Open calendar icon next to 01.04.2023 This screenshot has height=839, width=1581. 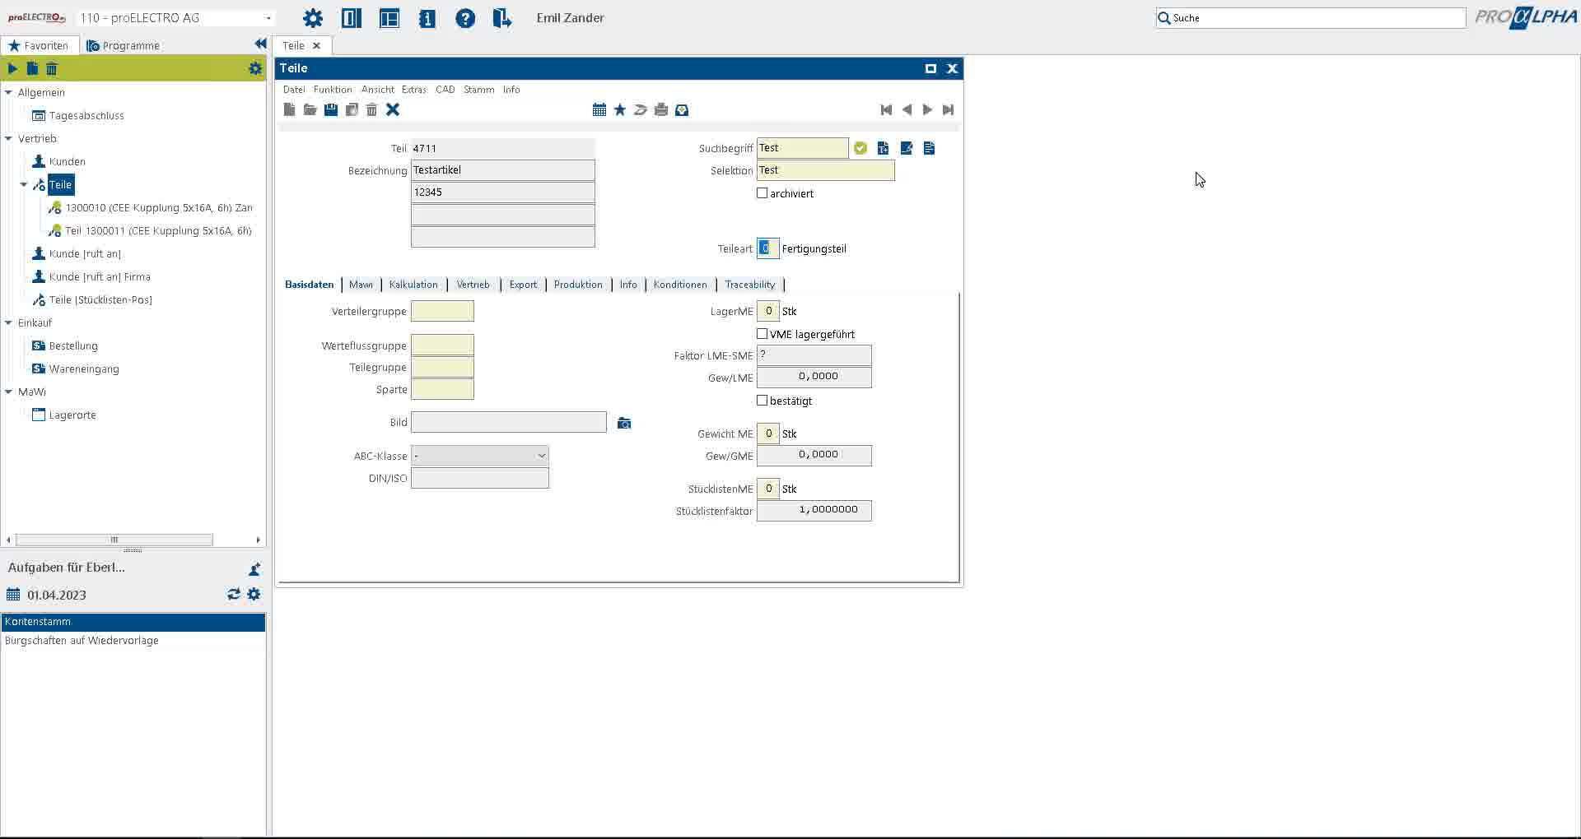[x=13, y=595]
